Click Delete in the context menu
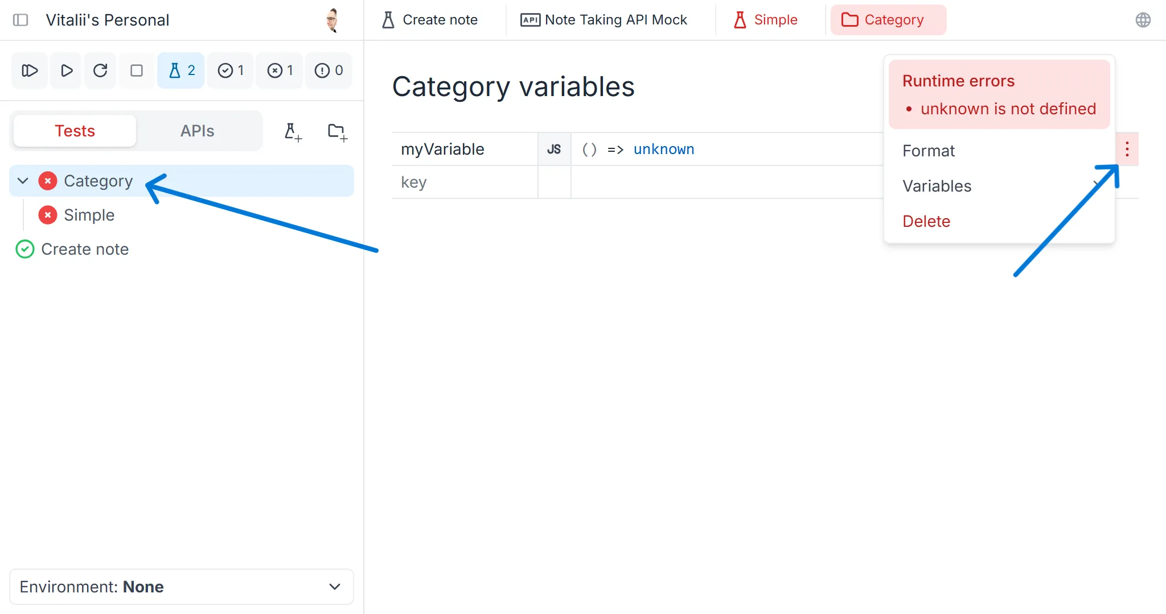This screenshot has width=1166, height=614. (x=927, y=221)
